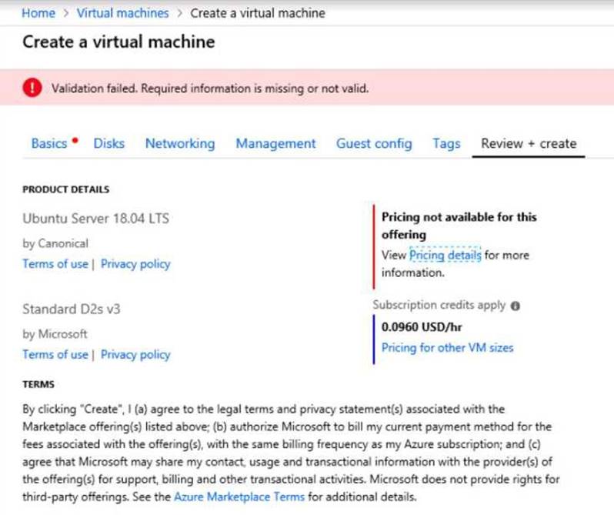Open Ubuntu Server Terms of use link
The width and height of the screenshot is (614, 515).
tap(55, 264)
